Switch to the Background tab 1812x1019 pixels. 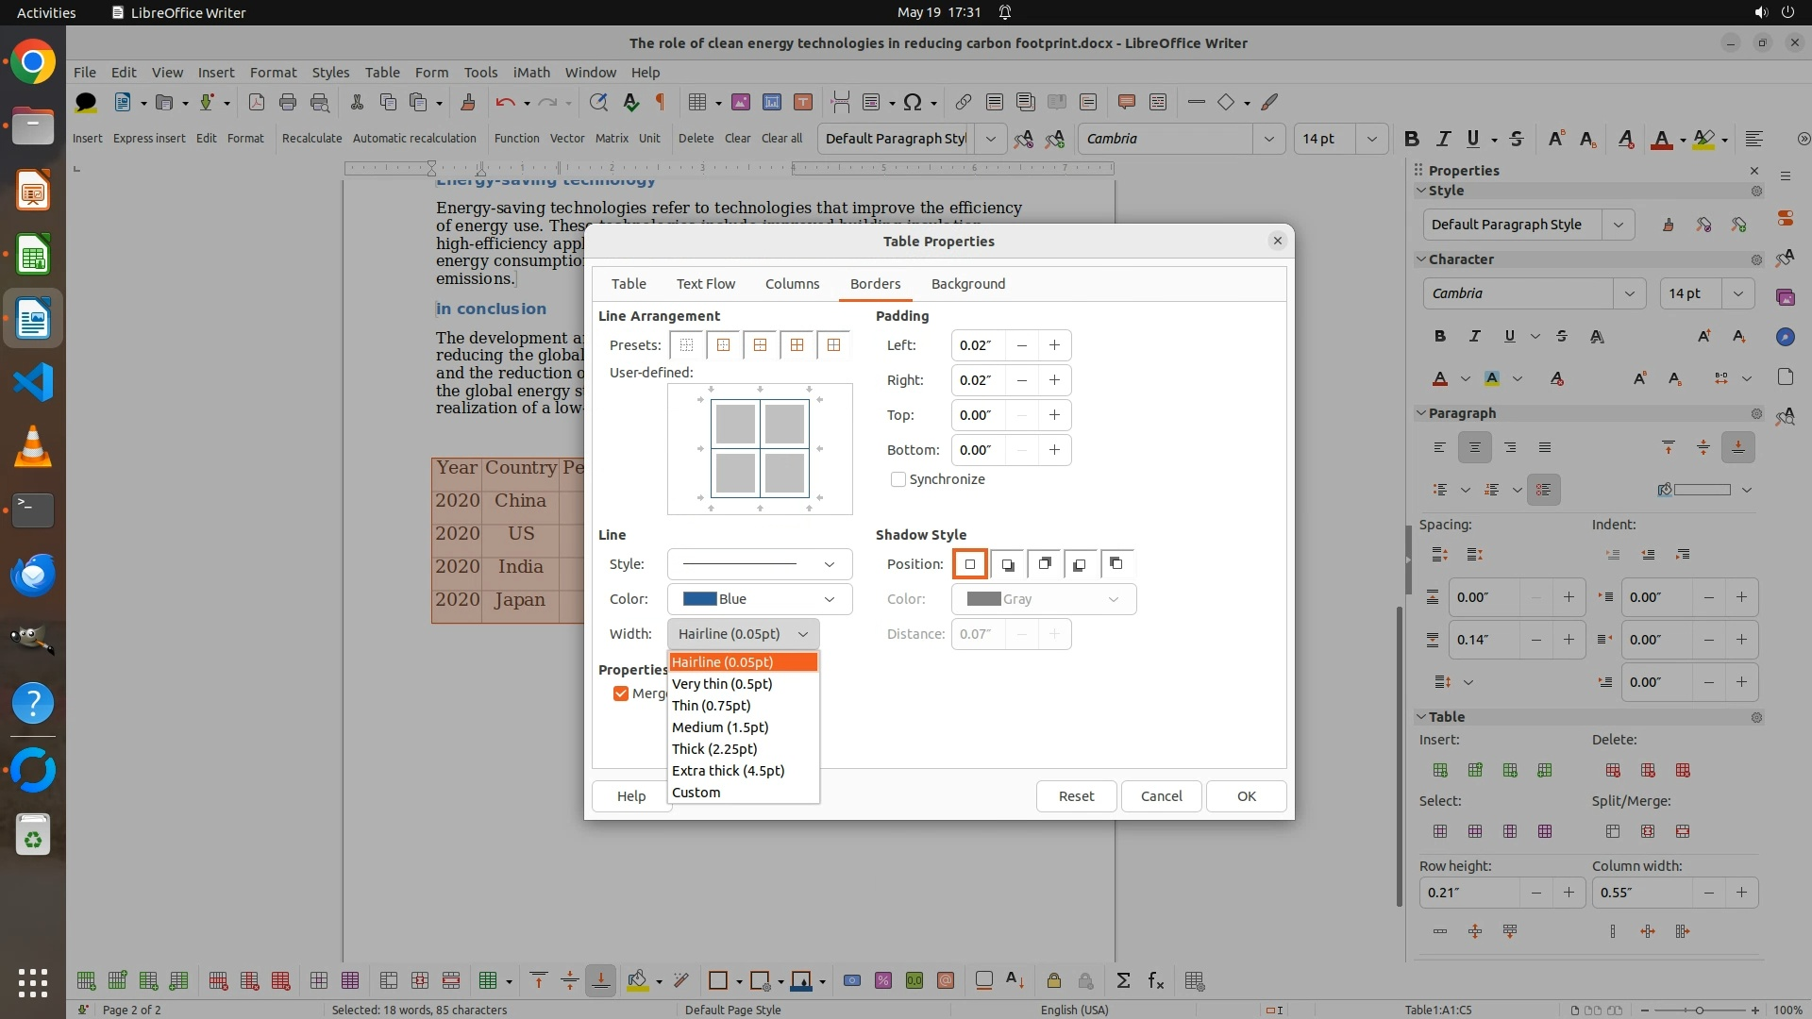(x=967, y=284)
